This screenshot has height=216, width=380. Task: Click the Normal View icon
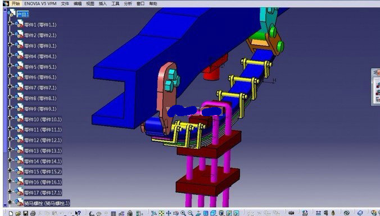tap(198, 213)
